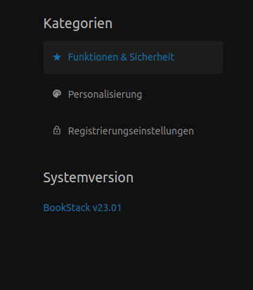253x290 pixels.
Task: Click the Systemversion heading
Action: tap(89, 177)
